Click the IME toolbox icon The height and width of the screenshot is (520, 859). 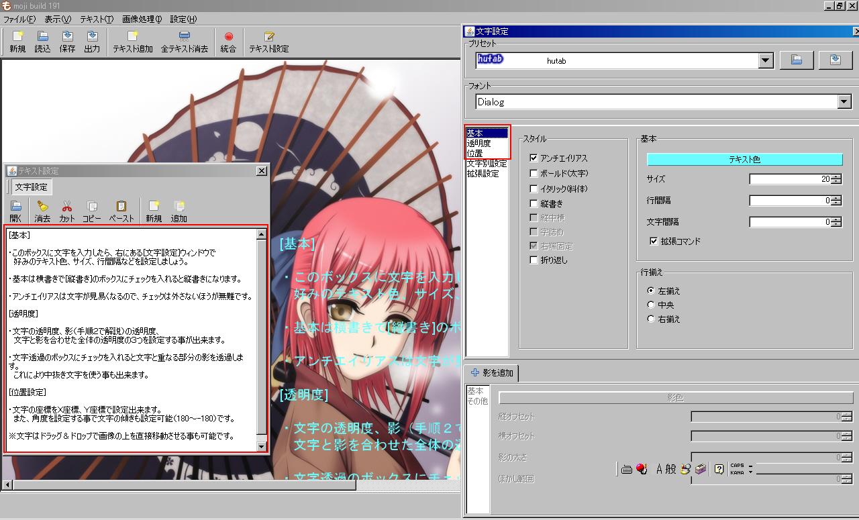coord(700,469)
